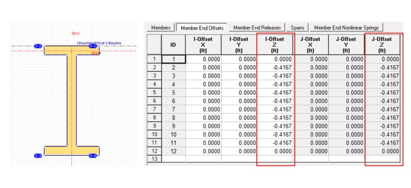Viewport: 411px width, 188px height.
Task: Click J-Offset Z cell in row 12
Action: [x=382, y=152]
